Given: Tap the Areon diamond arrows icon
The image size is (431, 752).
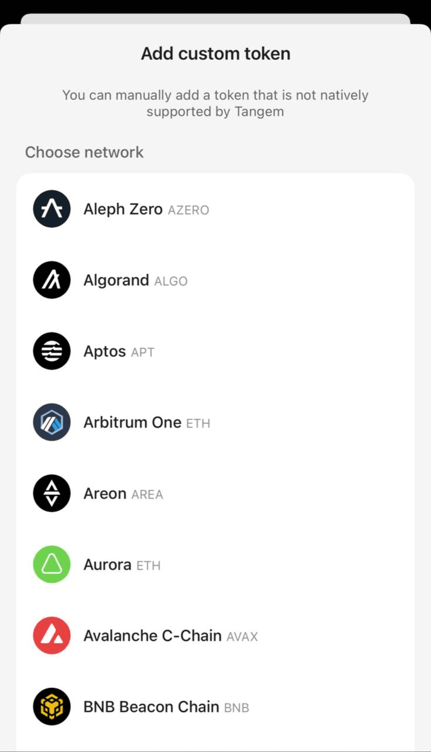Looking at the screenshot, I should tap(52, 493).
